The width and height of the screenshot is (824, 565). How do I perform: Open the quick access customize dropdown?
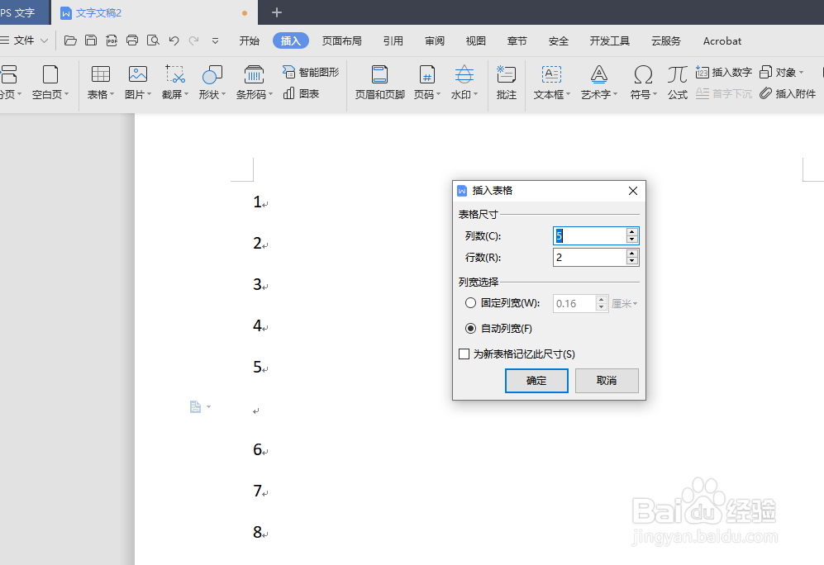[x=215, y=40]
